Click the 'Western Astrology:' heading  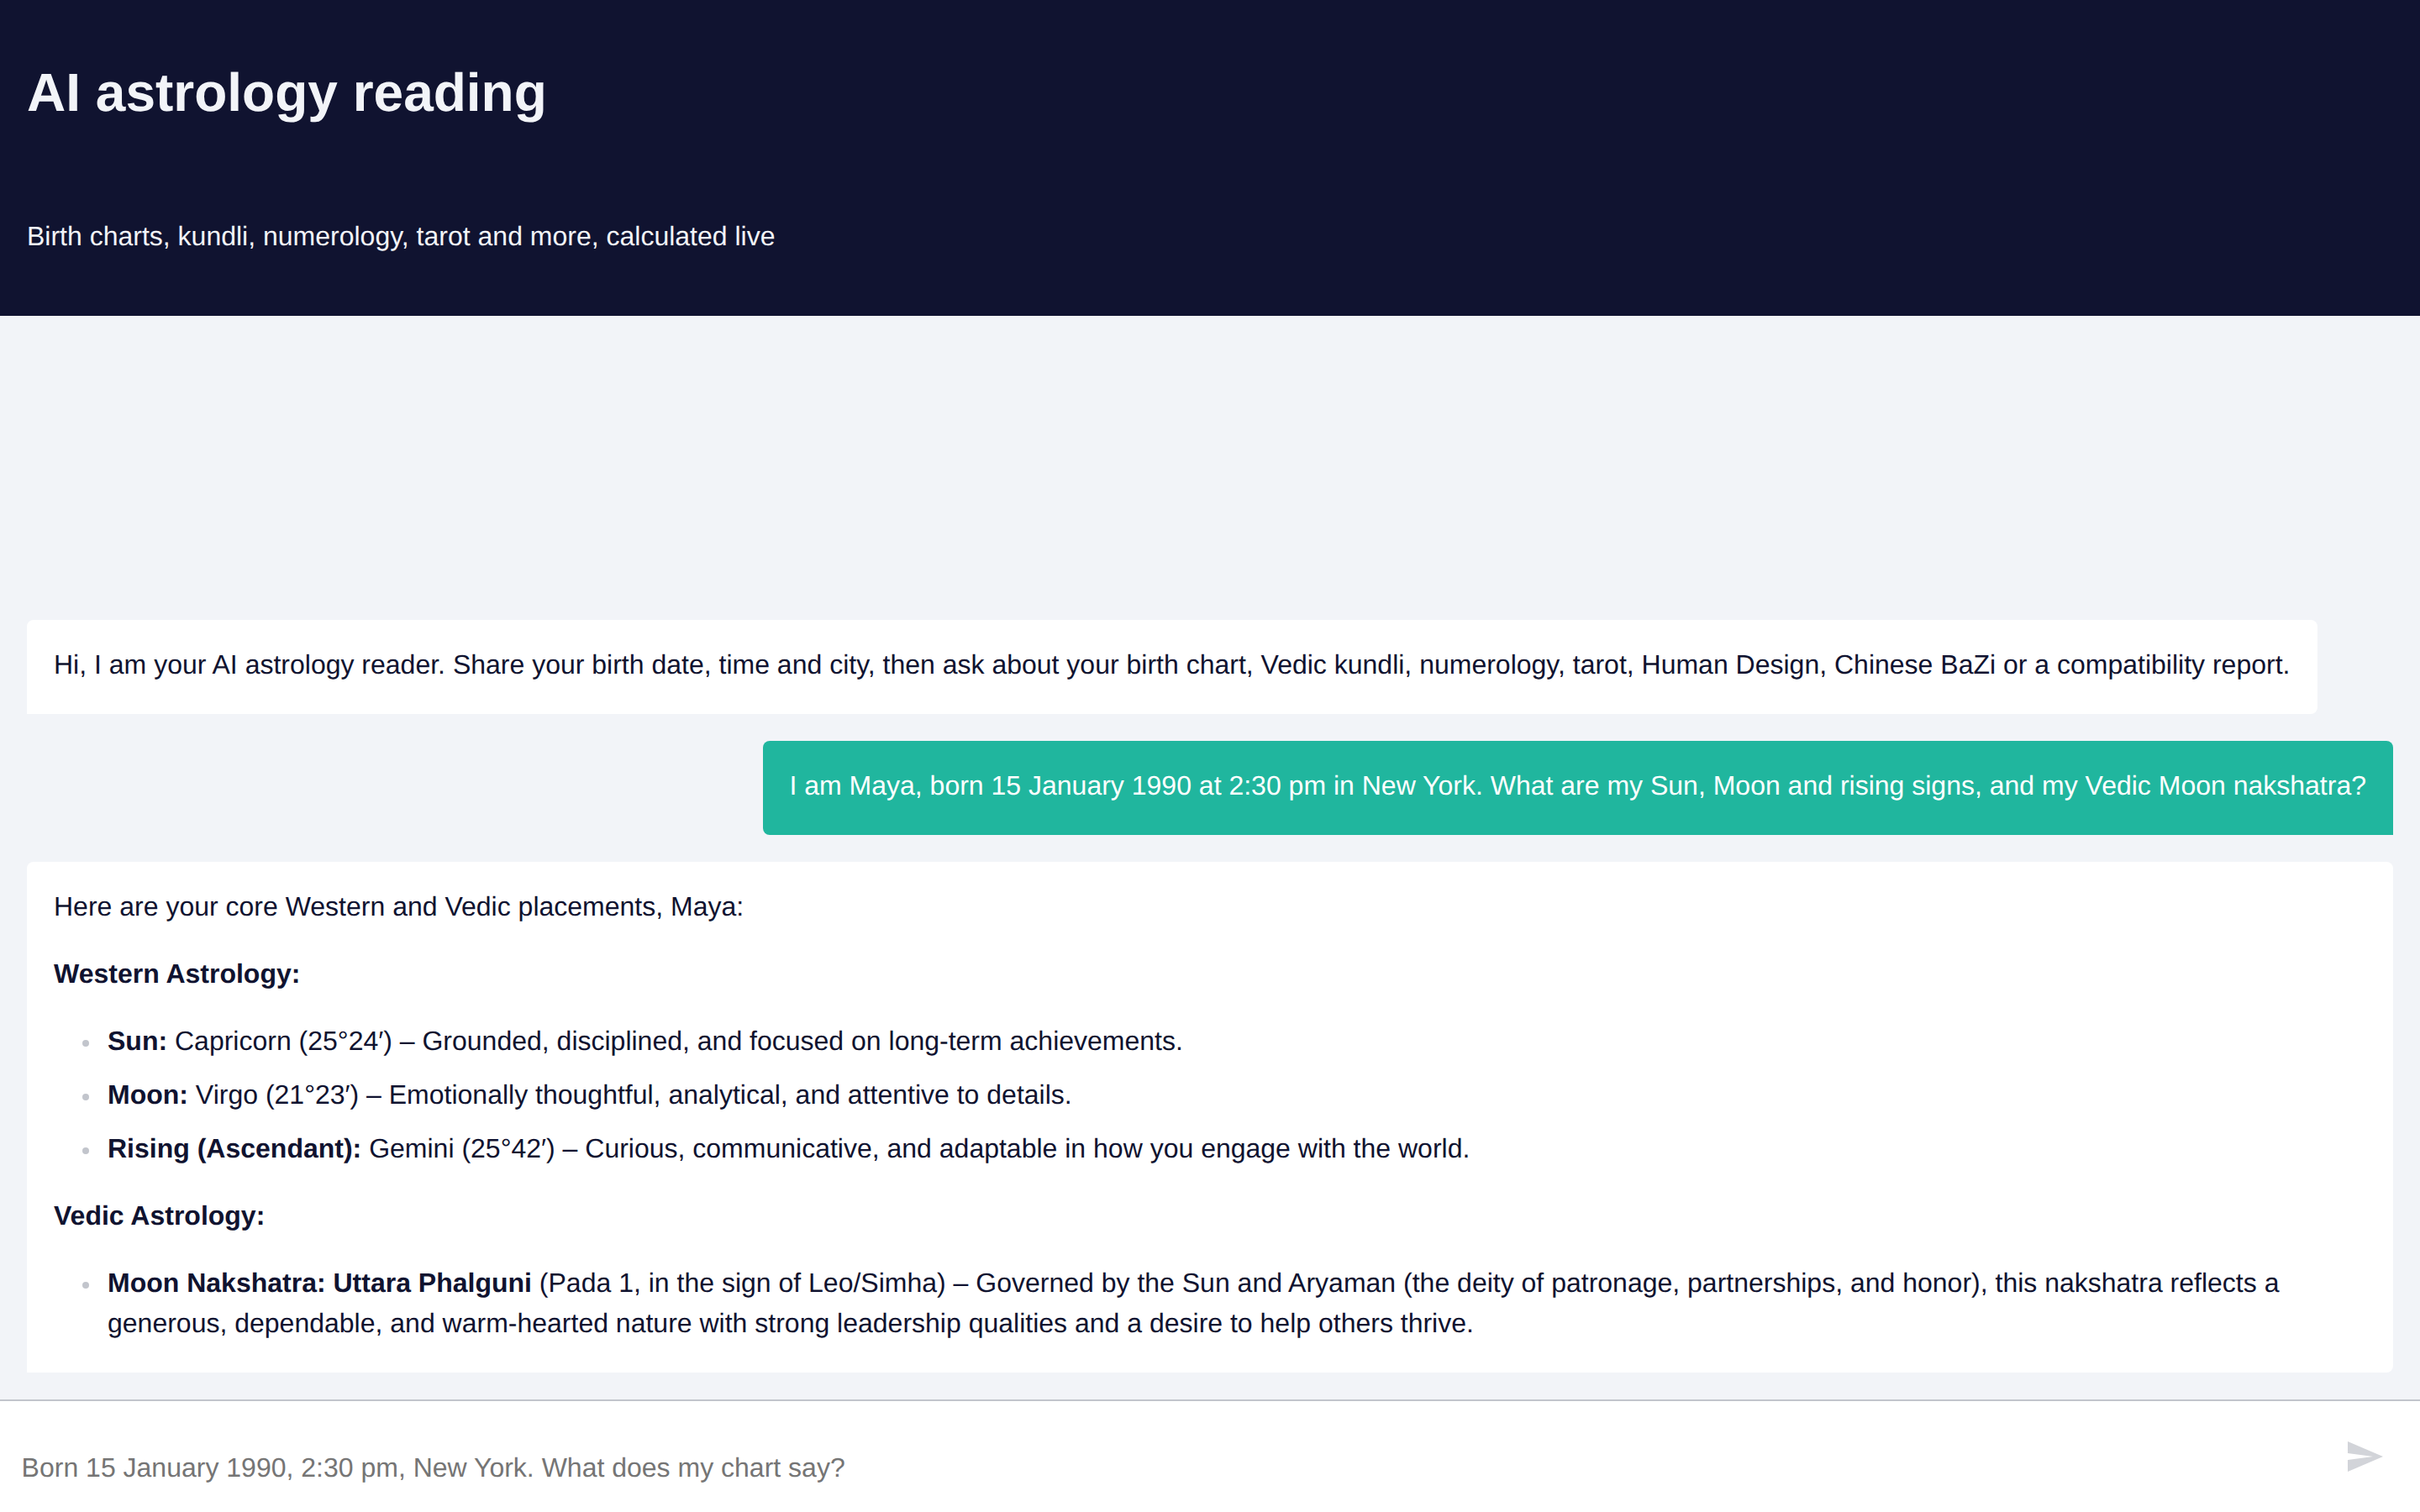coord(177,974)
